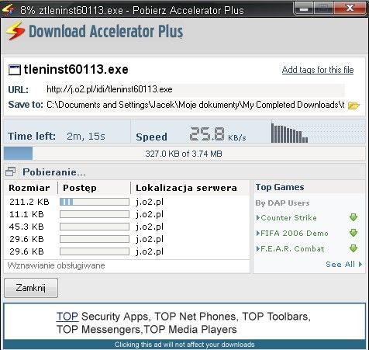369x350 pixels.
Task: Open the Add tags for this file link
Action: tap(318, 70)
